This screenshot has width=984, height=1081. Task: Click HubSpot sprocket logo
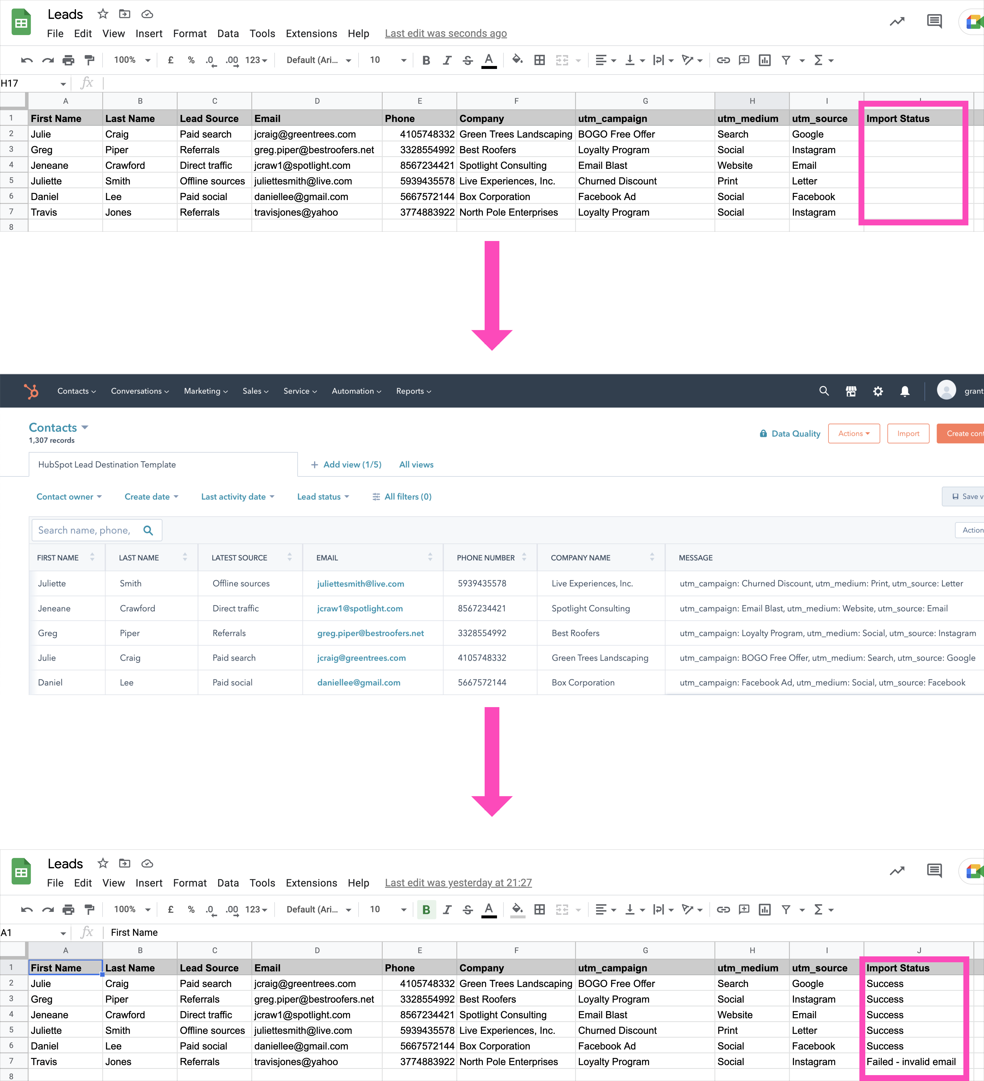(31, 391)
